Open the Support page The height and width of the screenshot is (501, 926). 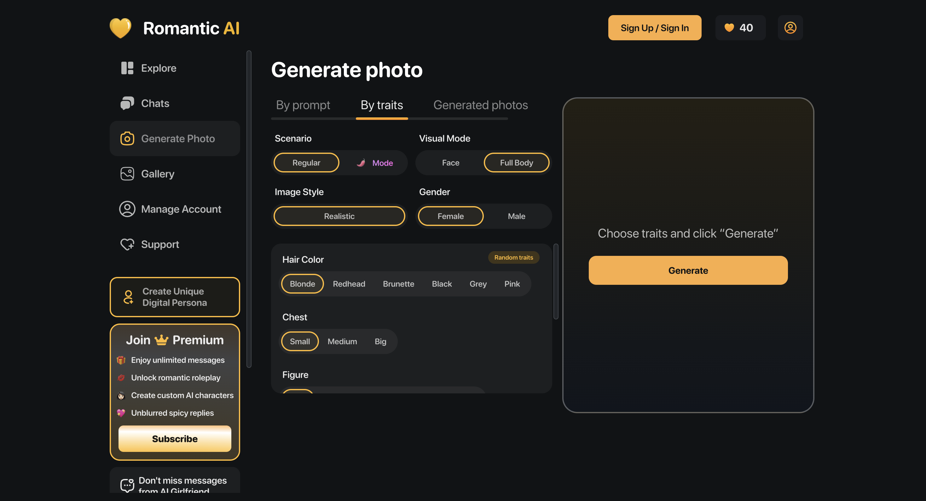(159, 245)
